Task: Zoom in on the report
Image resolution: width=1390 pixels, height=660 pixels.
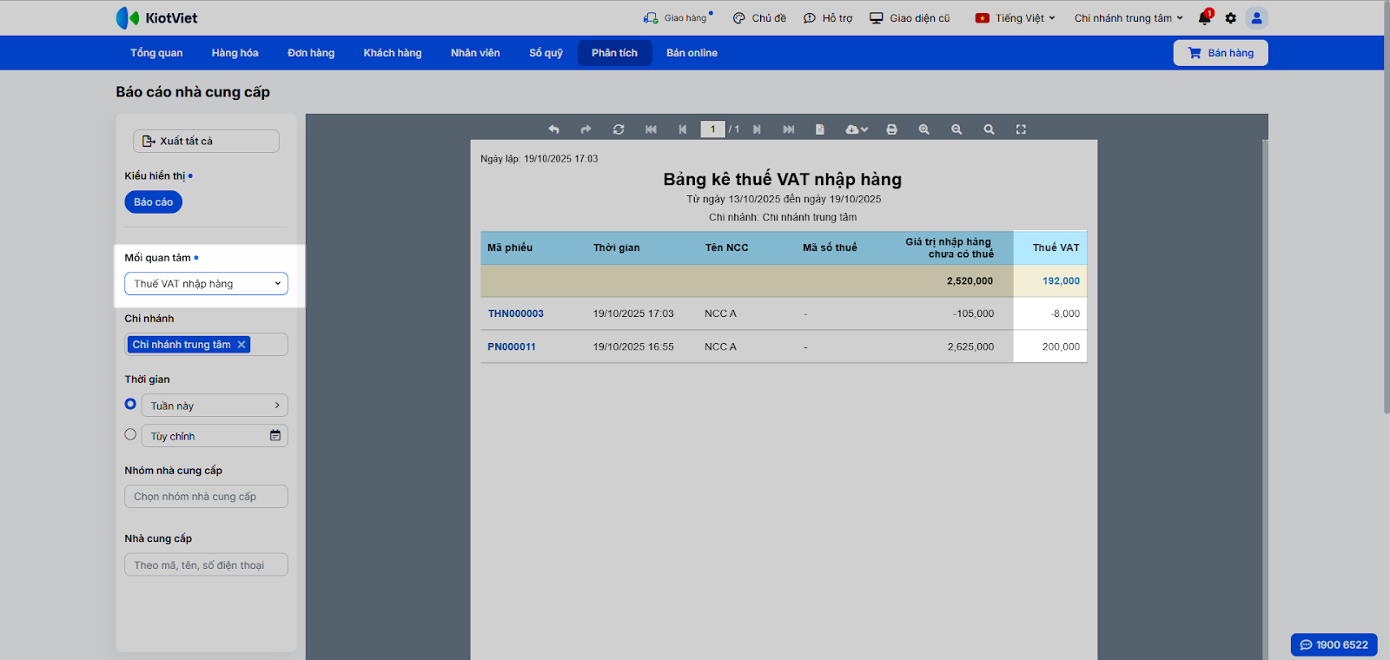Action: (924, 129)
